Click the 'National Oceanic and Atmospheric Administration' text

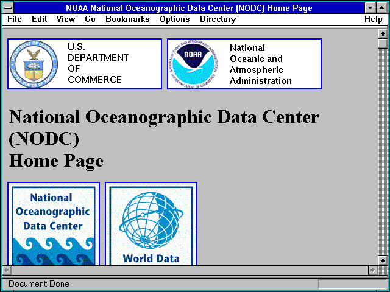[x=260, y=64]
